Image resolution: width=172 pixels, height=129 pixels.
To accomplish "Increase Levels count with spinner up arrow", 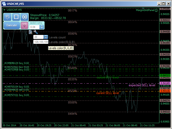I will click(x=45, y=36).
